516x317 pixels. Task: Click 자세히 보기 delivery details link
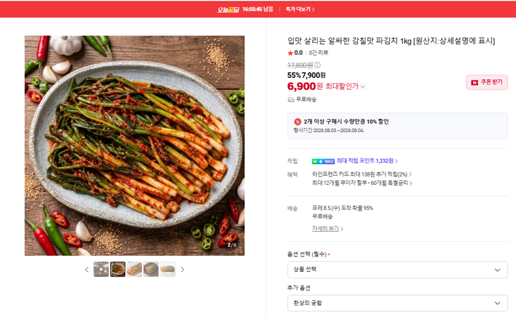[328, 229]
